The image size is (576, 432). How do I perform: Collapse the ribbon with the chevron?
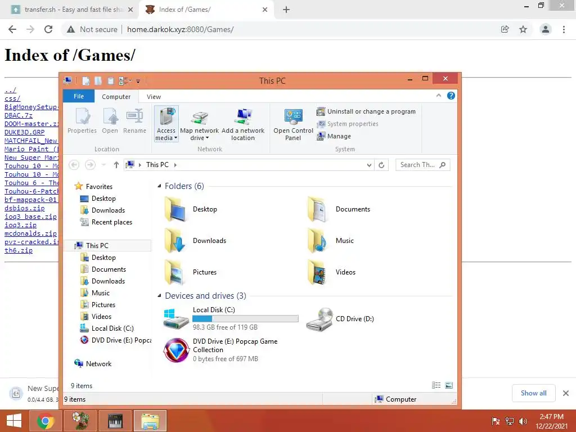point(439,96)
